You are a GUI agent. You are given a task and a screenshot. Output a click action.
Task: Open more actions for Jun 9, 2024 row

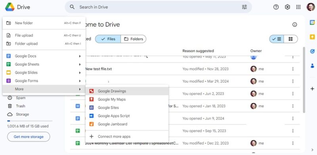pos(293,119)
